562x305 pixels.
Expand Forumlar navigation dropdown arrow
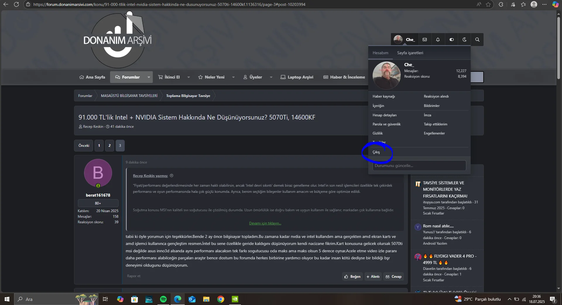(x=149, y=77)
